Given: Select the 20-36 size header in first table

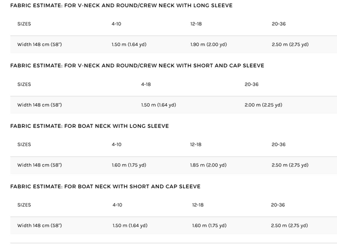Looking at the screenshot, I should click(x=279, y=24).
